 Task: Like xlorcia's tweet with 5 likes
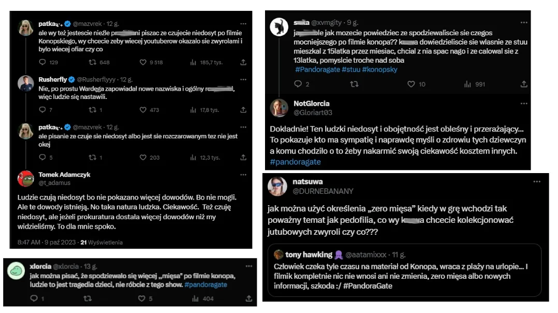[x=142, y=298]
